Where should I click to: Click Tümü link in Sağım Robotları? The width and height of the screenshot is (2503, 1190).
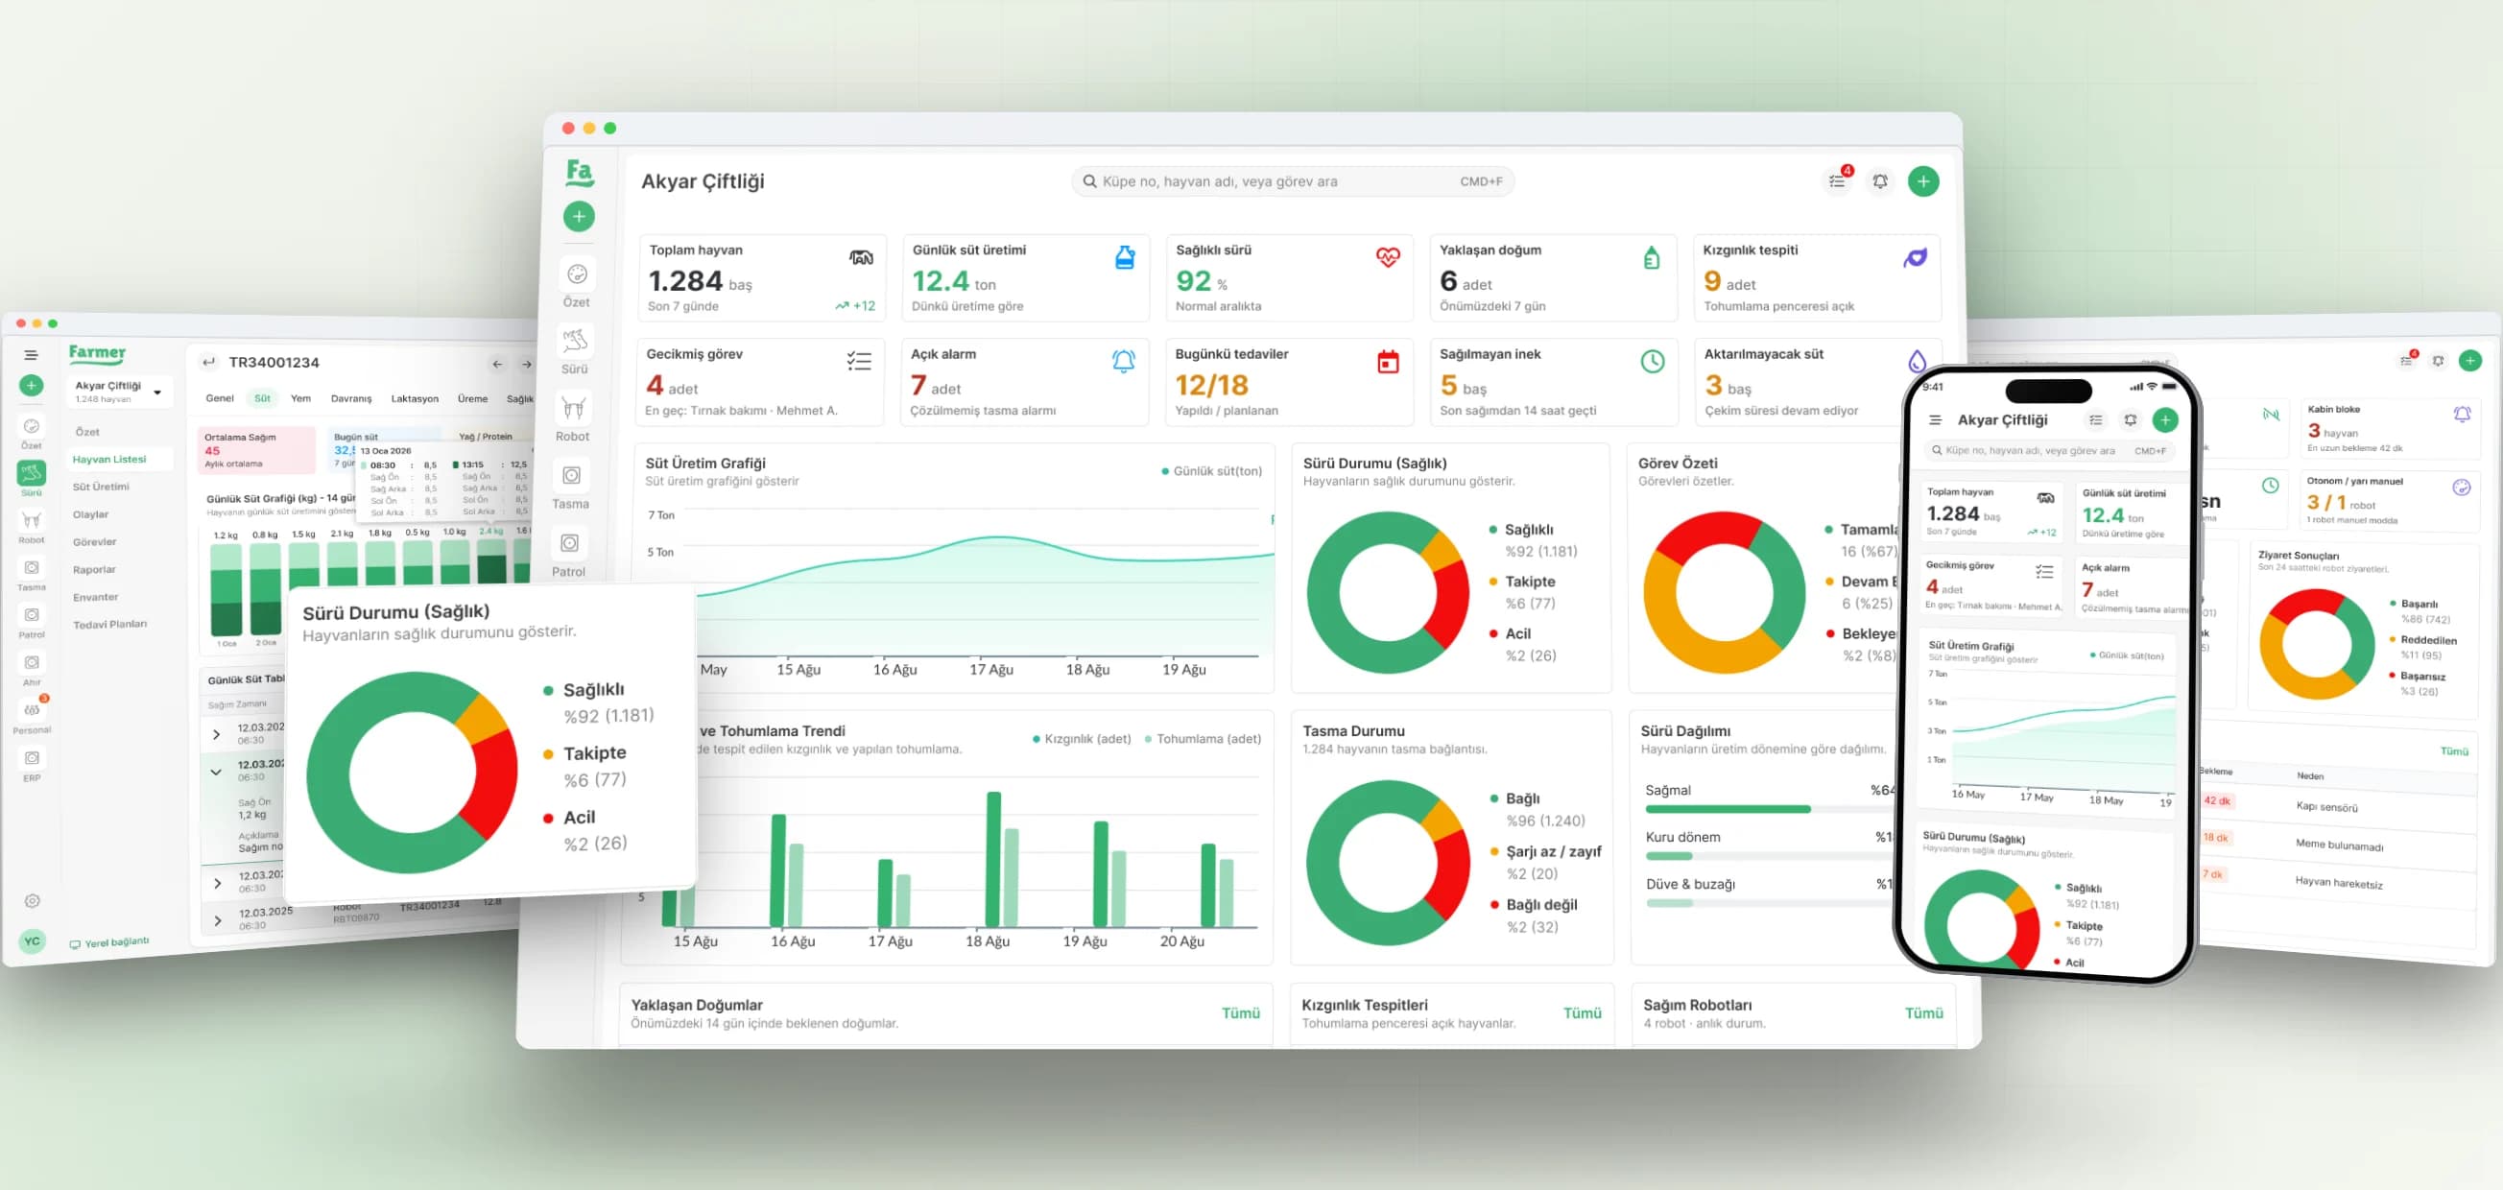1924,1013
